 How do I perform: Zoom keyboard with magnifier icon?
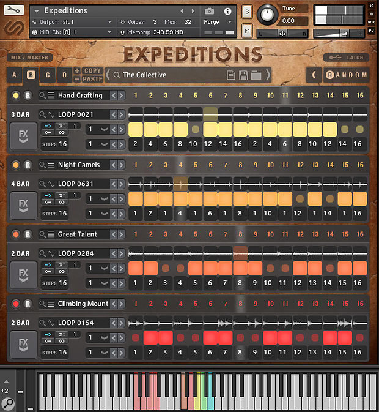pyautogui.click(x=8, y=403)
